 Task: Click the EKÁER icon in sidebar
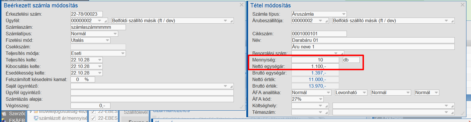pos(4,120)
